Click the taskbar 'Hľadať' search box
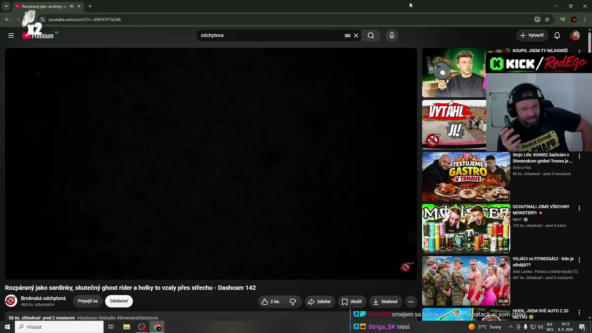 point(59,327)
